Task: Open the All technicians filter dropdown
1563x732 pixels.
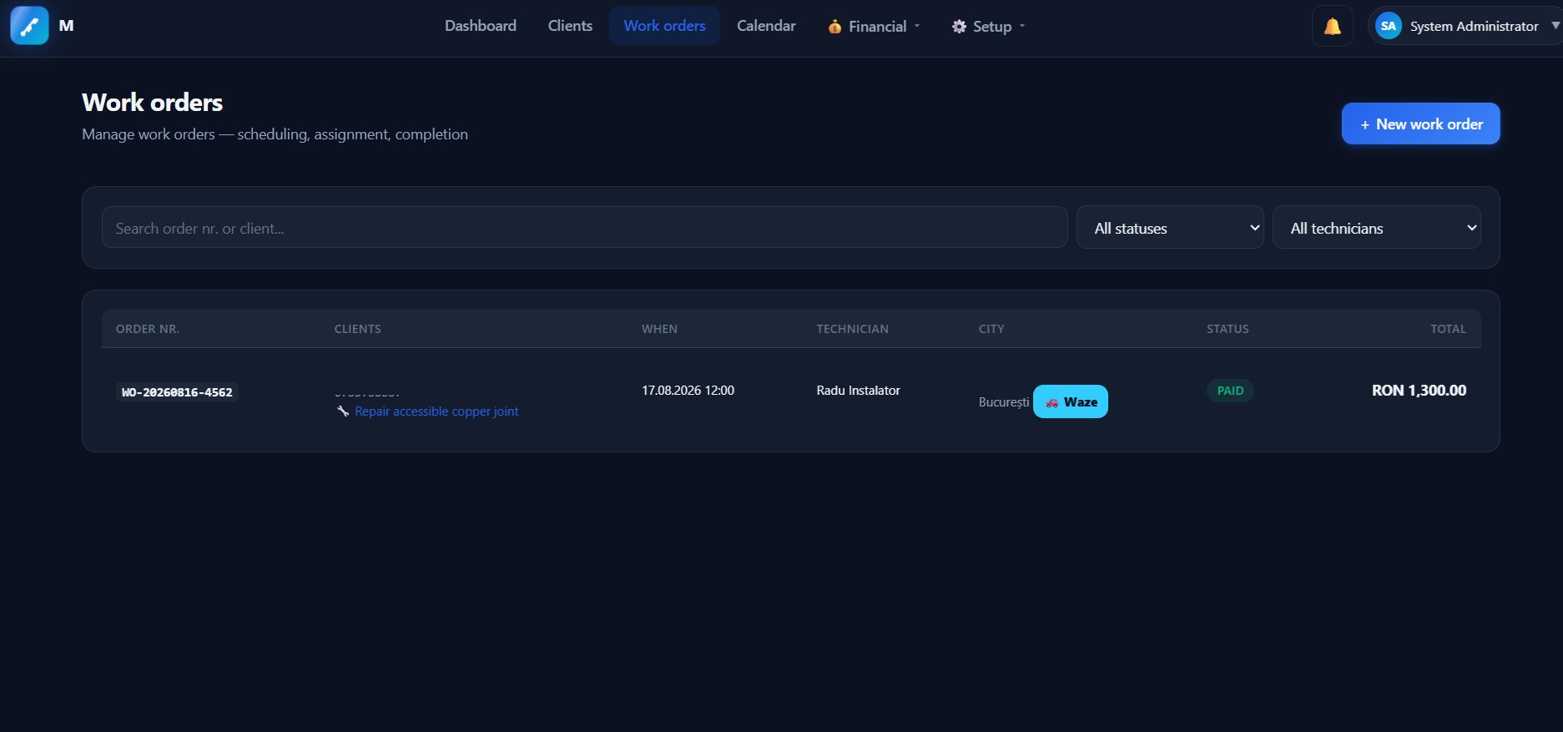Action: (1376, 228)
